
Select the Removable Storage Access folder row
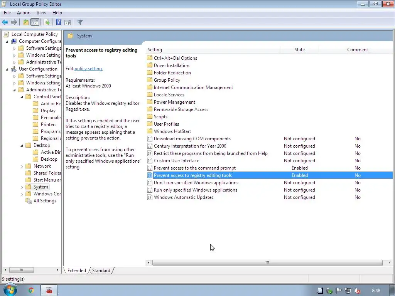pyautogui.click(x=270, y=109)
